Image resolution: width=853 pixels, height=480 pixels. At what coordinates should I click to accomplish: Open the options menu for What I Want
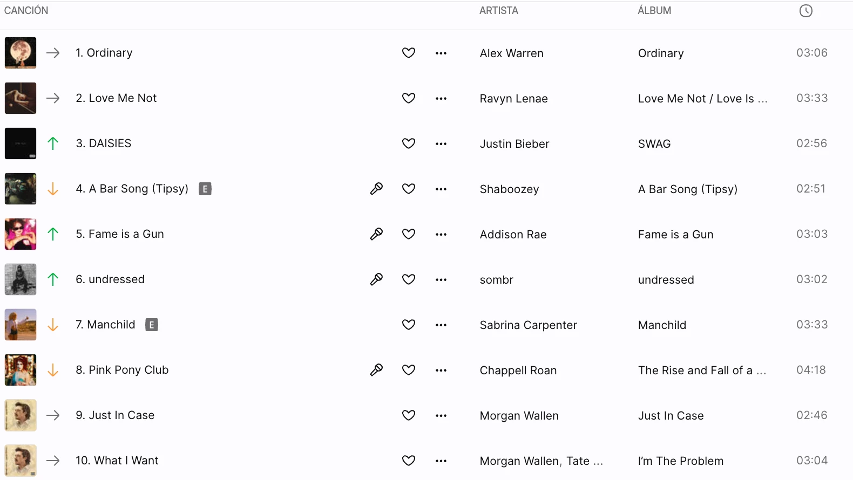click(441, 461)
